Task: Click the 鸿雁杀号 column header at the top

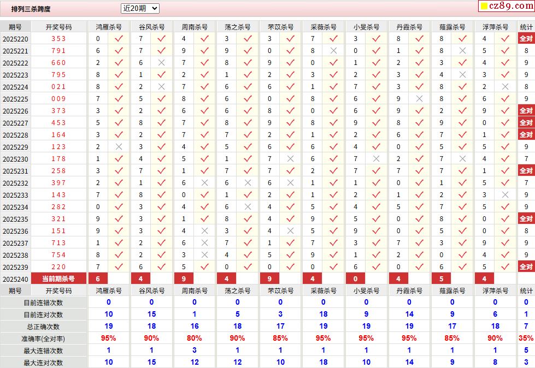Action: tap(109, 27)
